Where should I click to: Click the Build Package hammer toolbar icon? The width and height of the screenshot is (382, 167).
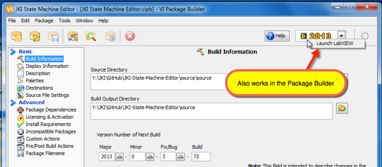(x=72, y=36)
